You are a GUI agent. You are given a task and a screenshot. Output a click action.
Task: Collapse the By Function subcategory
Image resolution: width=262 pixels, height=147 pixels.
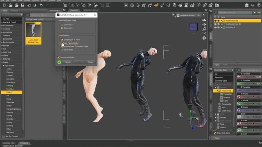4,66
